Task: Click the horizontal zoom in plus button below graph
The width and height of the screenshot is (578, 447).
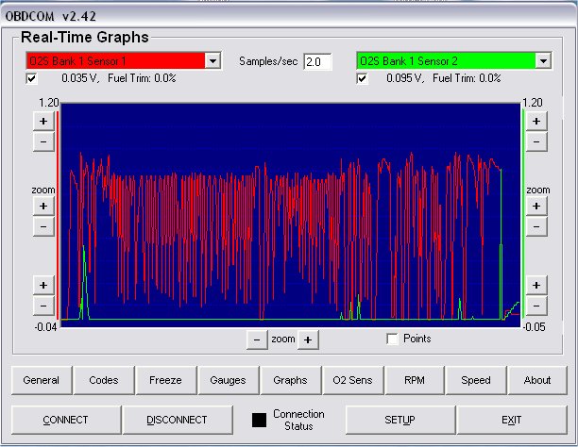Action: 309,339
